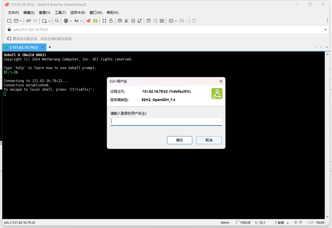Expand the globe encoding dropdown arrow
The image size is (332, 228).
71,21
